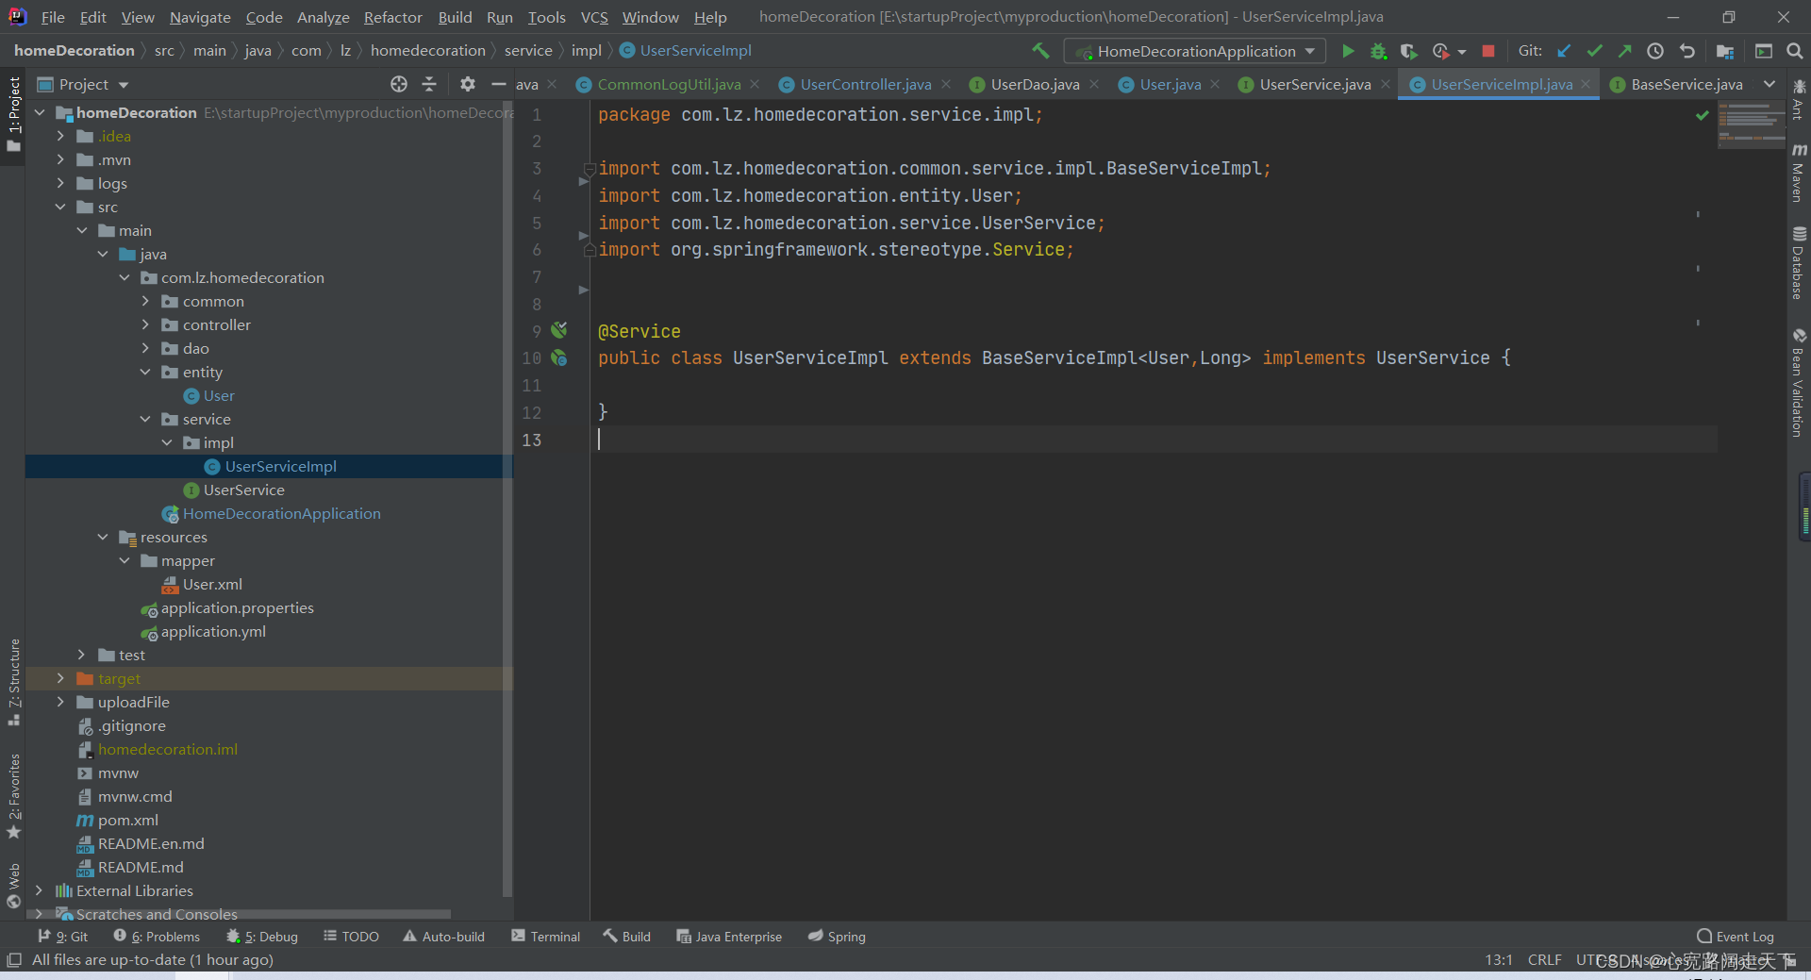The image size is (1811, 980).
Task: Open Search Everywhere magnifier icon
Action: pyautogui.click(x=1795, y=51)
